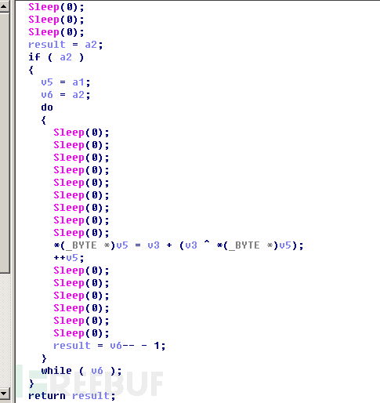The height and width of the screenshot is (403, 380).
Task: Click the scroll down arrow button
Action: point(5,393)
